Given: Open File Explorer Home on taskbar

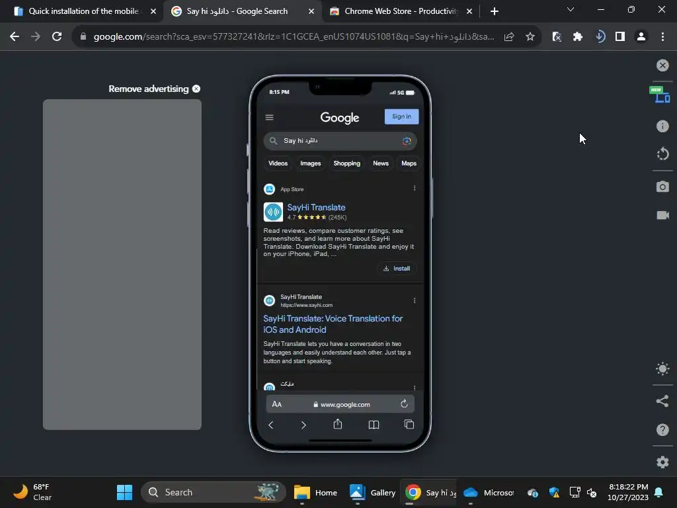Looking at the screenshot, I should 315,492.
